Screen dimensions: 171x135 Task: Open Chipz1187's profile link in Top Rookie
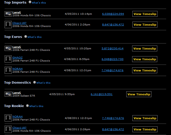(x=20, y=128)
